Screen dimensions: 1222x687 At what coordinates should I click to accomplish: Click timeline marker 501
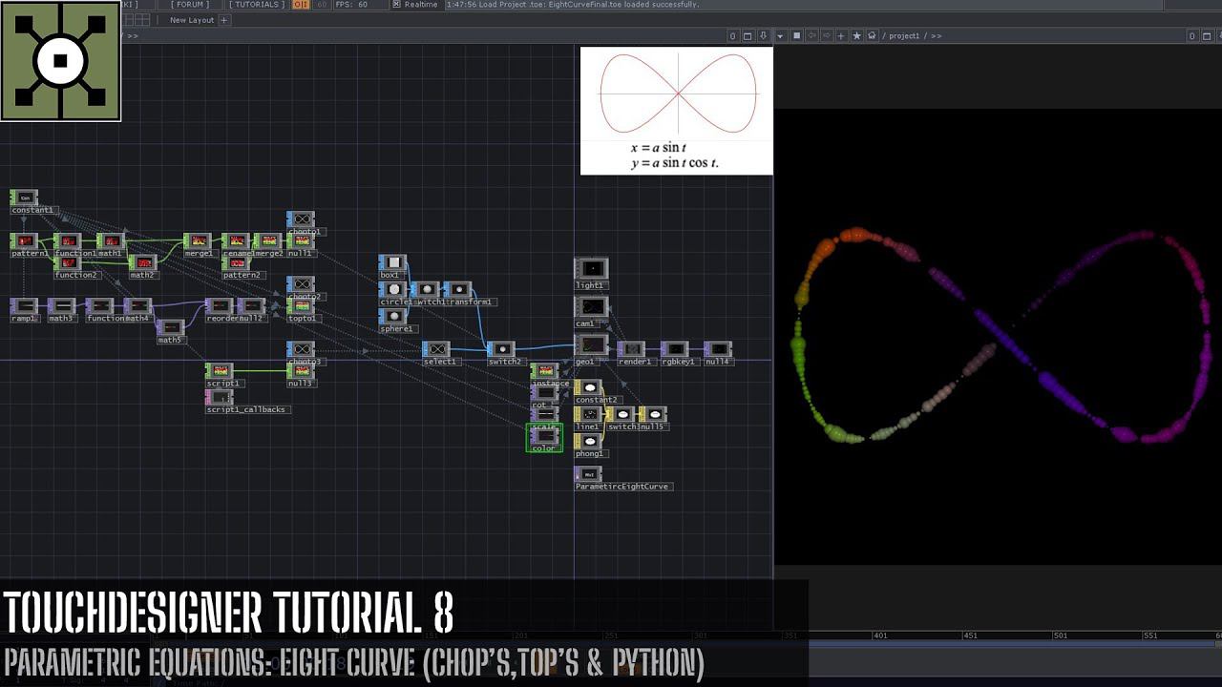click(x=1060, y=635)
